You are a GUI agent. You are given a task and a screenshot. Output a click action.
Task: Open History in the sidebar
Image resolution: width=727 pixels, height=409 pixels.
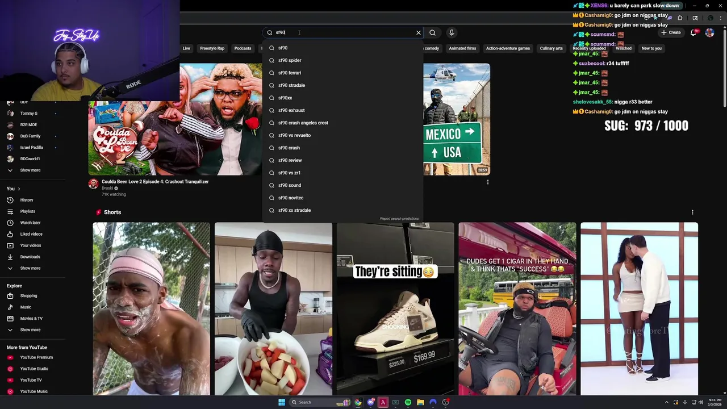32,200
